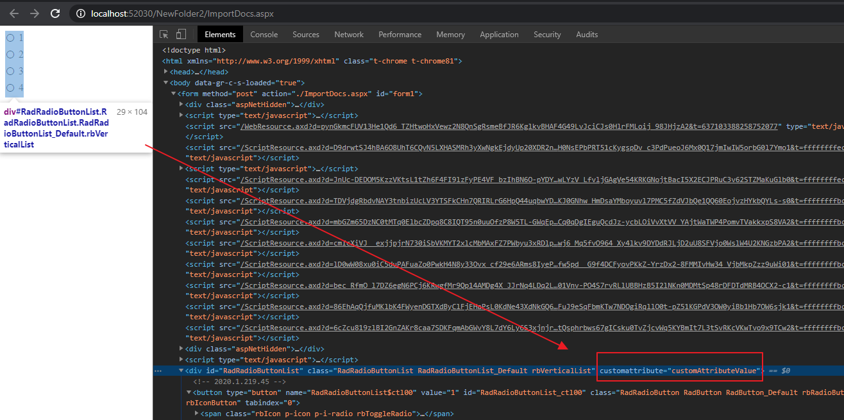The image size is (844, 420).
Task: Select the <!doctype html> line
Action: [194, 50]
